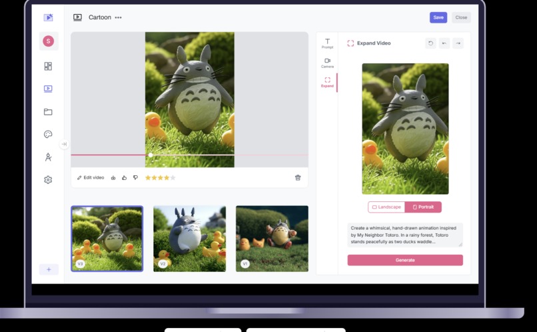Choose the Landscape orientation

pyautogui.click(x=386, y=207)
